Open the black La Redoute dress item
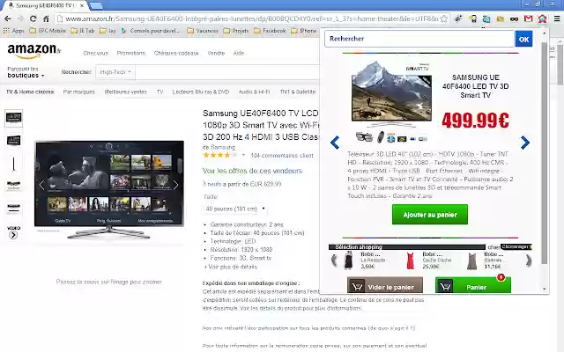The height and width of the screenshot is (352, 564). pos(348,260)
